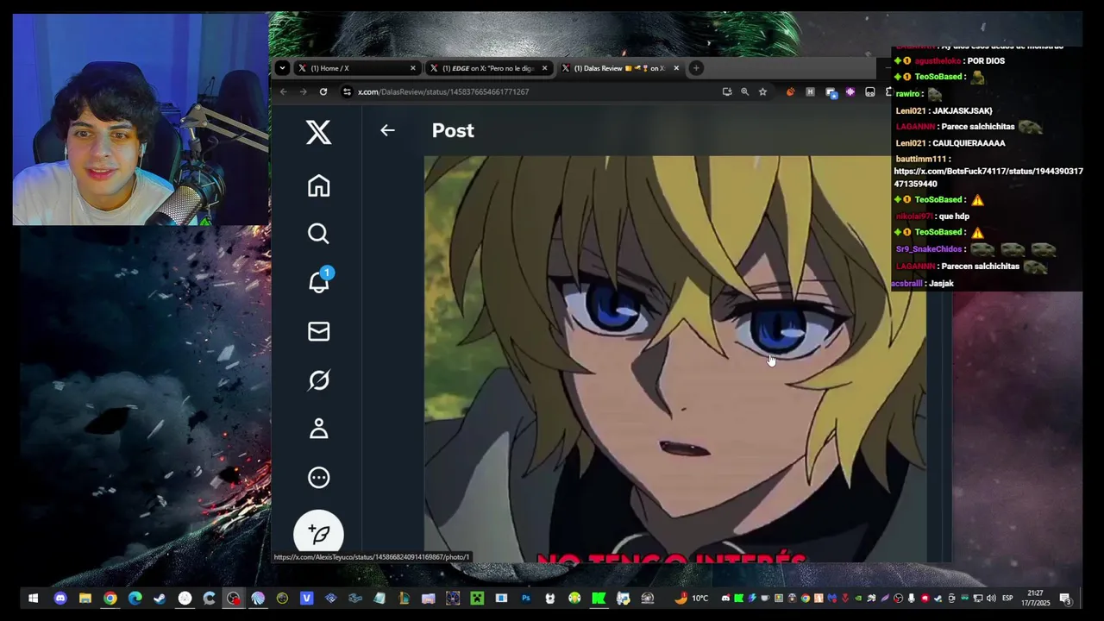Screen dimensions: 1104x621
Task: Bookmark this page with the star
Action: point(762,91)
